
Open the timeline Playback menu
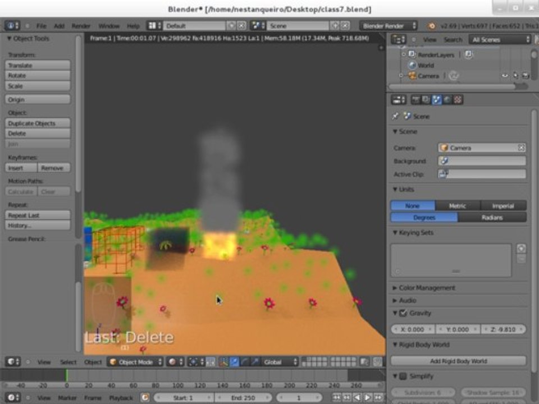pos(121,397)
